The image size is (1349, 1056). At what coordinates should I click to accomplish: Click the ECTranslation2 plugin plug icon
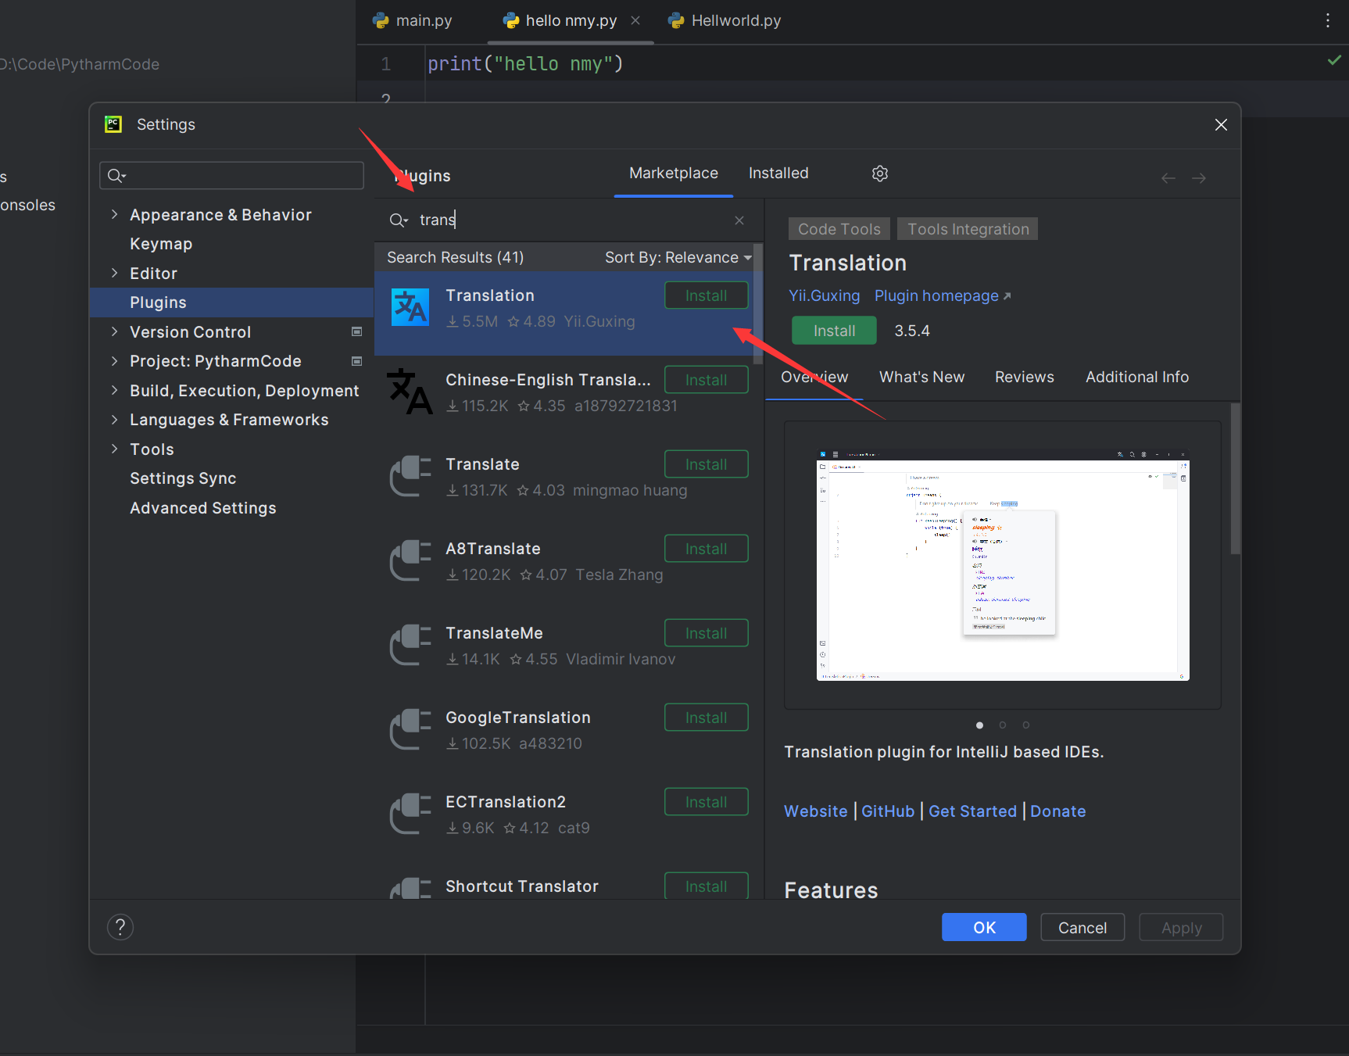click(410, 814)
